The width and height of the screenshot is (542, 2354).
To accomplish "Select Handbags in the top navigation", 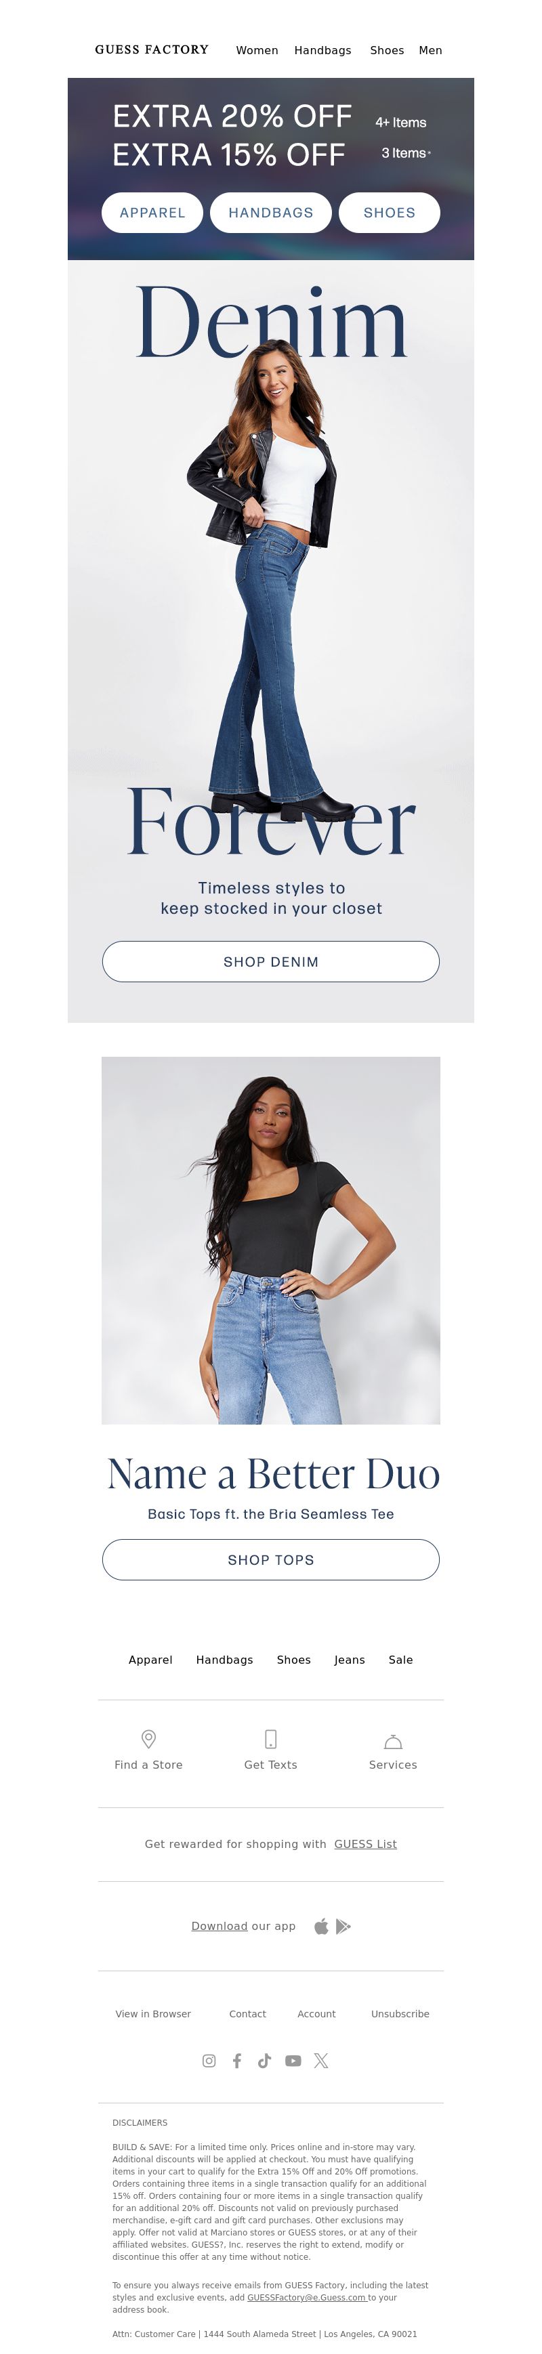I will [322, 50].
